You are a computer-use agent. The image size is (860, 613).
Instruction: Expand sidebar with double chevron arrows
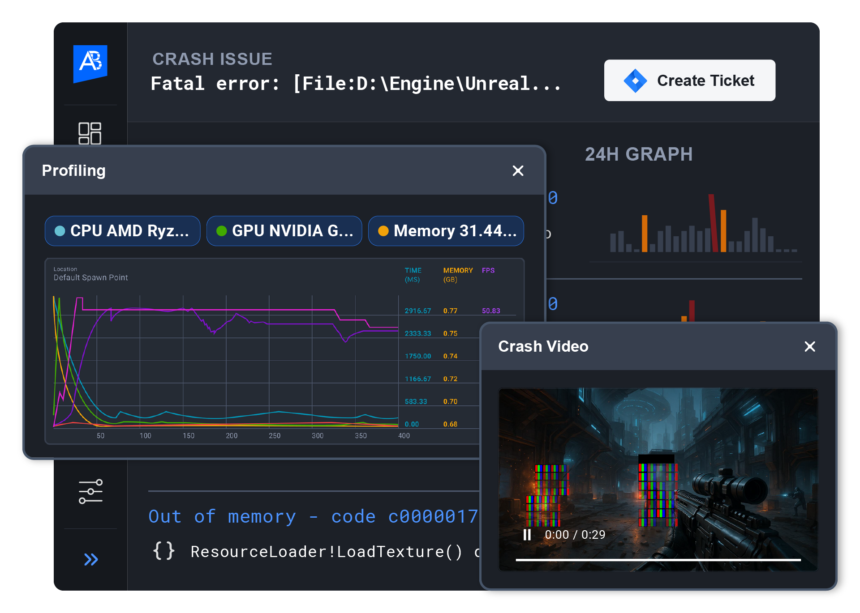pyautogui.click(x=91, y=559)
